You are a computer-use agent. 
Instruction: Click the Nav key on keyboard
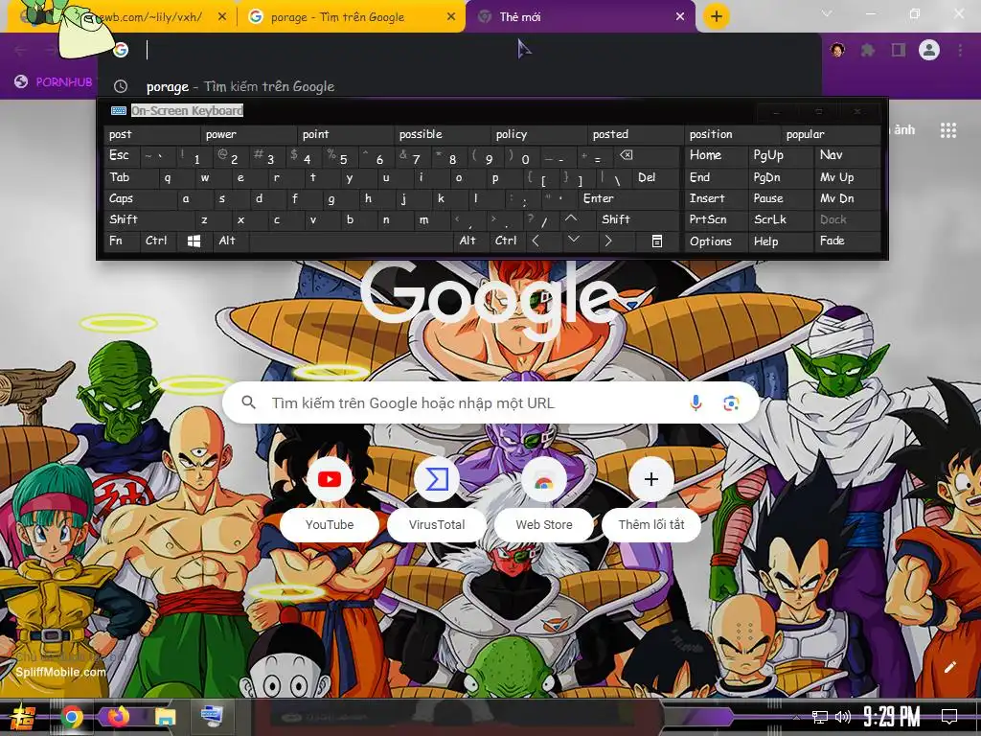pyautogui.click(x=847, y=156)
